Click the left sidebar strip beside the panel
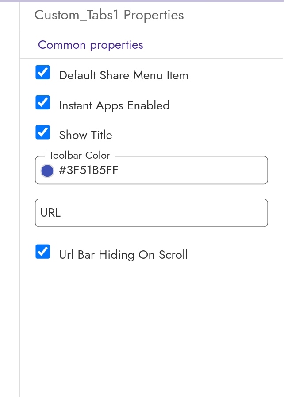This screenshot has height=397, width=284. tap(10, 198)
